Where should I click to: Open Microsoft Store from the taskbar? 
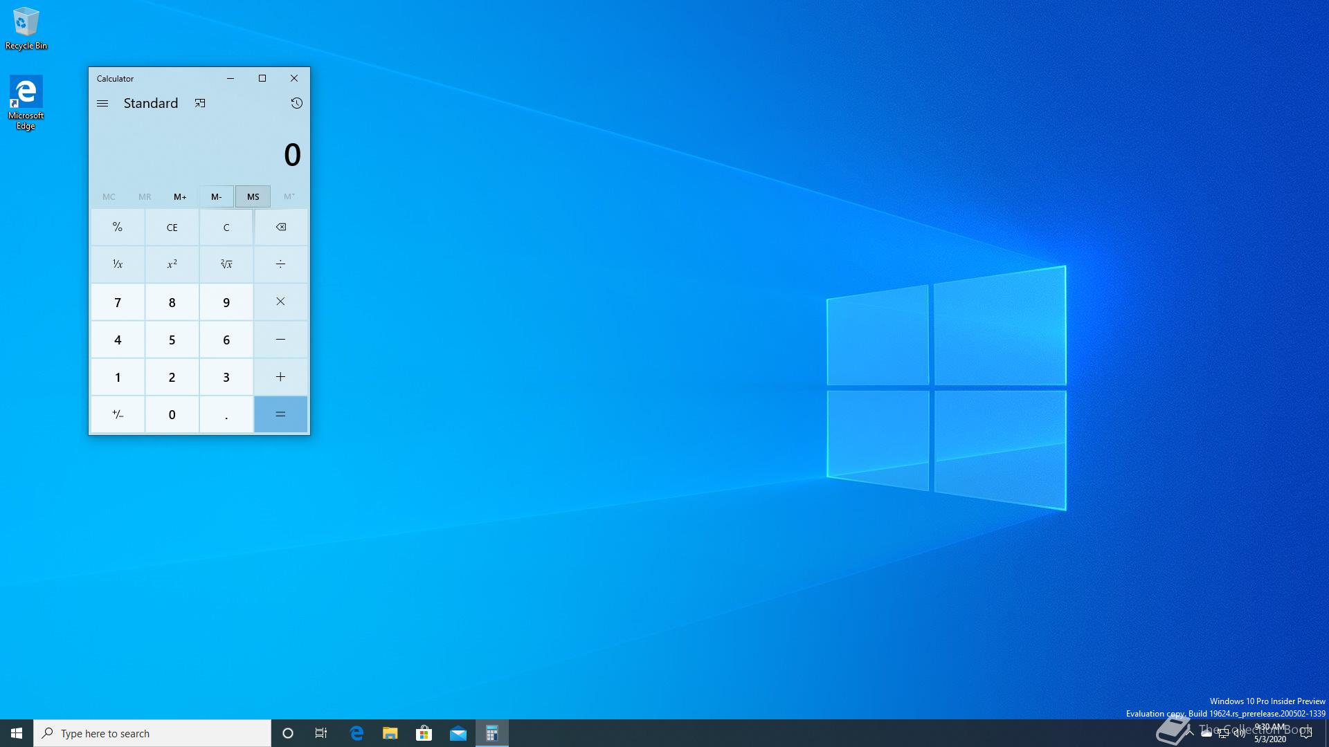click(x=424, y=733)
